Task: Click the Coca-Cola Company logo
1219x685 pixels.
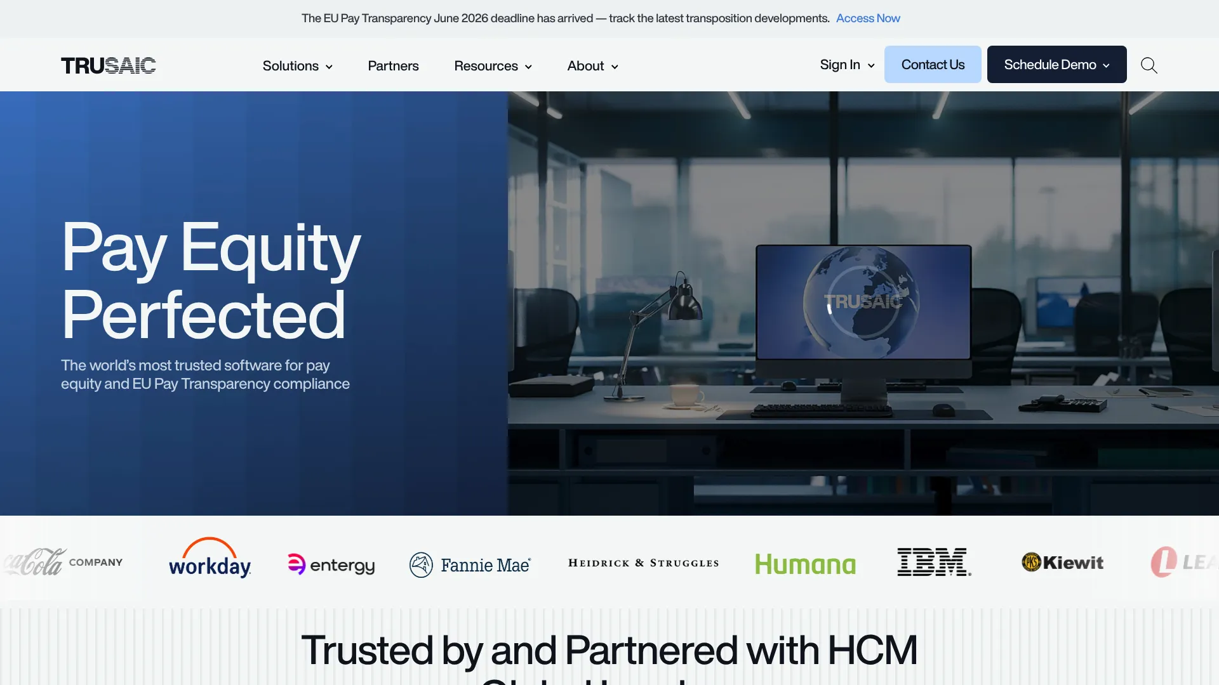Action: pyautogui.click(x=62, y=562)
